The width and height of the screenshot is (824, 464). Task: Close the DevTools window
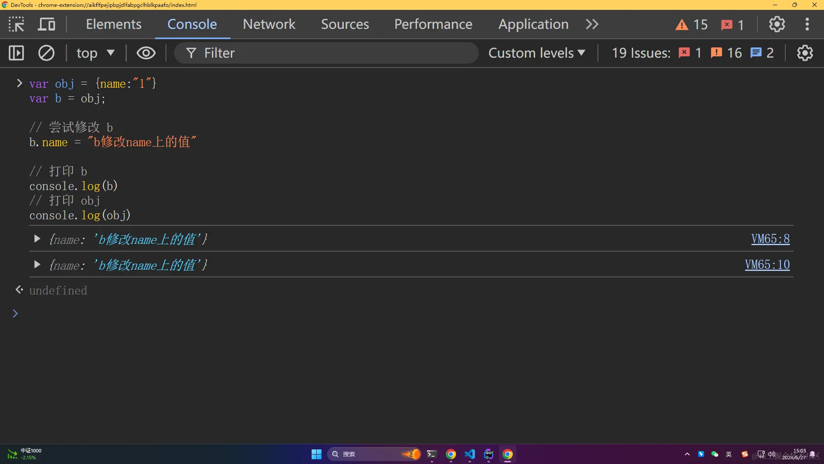click(x=814, y=5)
